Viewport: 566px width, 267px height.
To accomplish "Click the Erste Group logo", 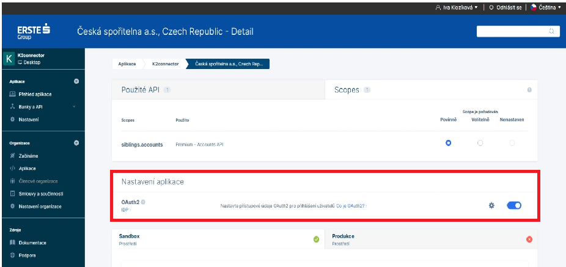I will pos(33,31).
